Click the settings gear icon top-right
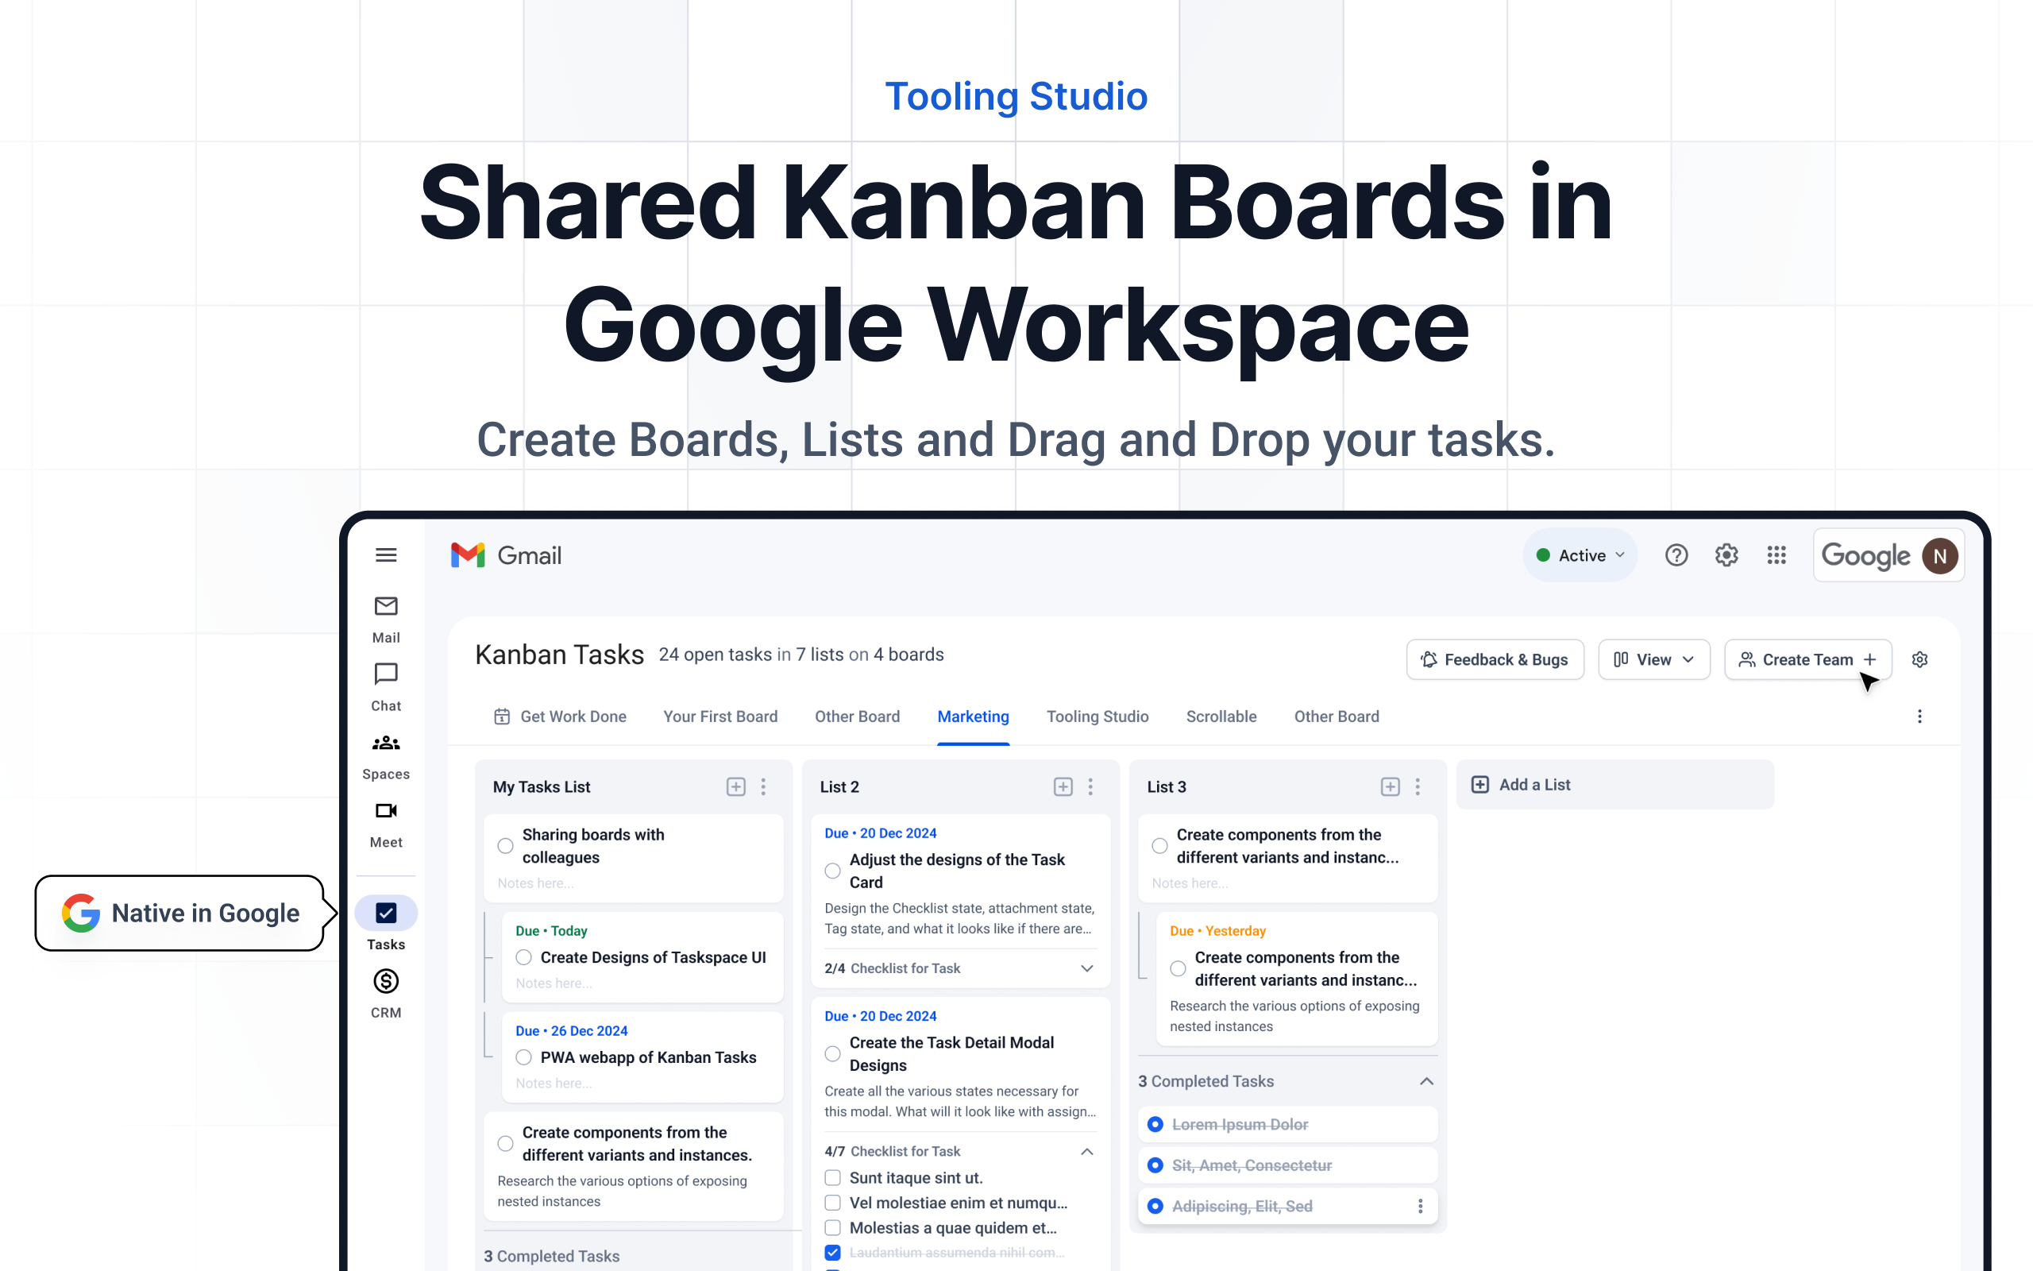Screen dimensions: 2033x1271 click(1727, 555)
